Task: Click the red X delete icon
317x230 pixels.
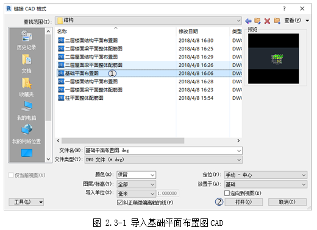Action: [x=267, y=21]
